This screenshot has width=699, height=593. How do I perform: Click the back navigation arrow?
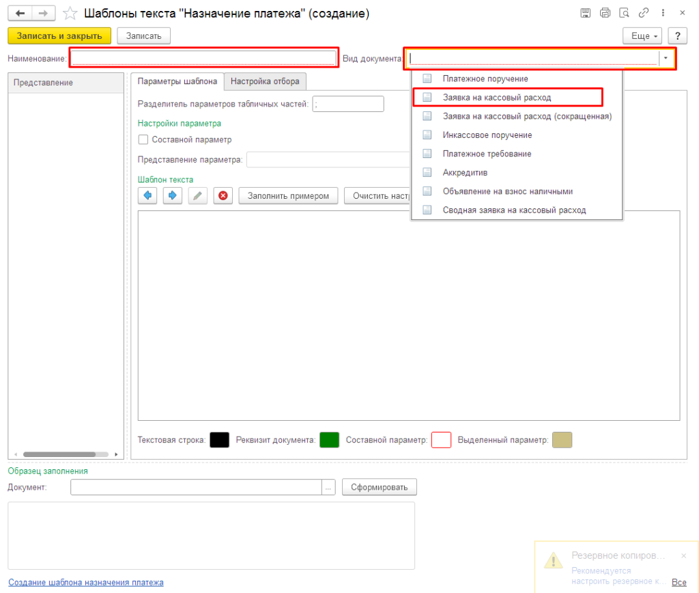coord(20,13)
